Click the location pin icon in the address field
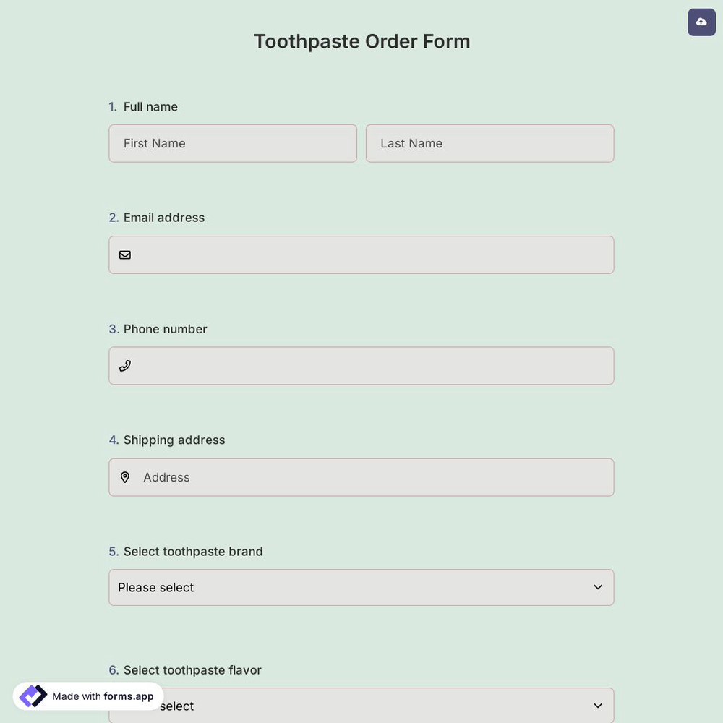This screenshot has height=723, width=723. coord(124,476)
